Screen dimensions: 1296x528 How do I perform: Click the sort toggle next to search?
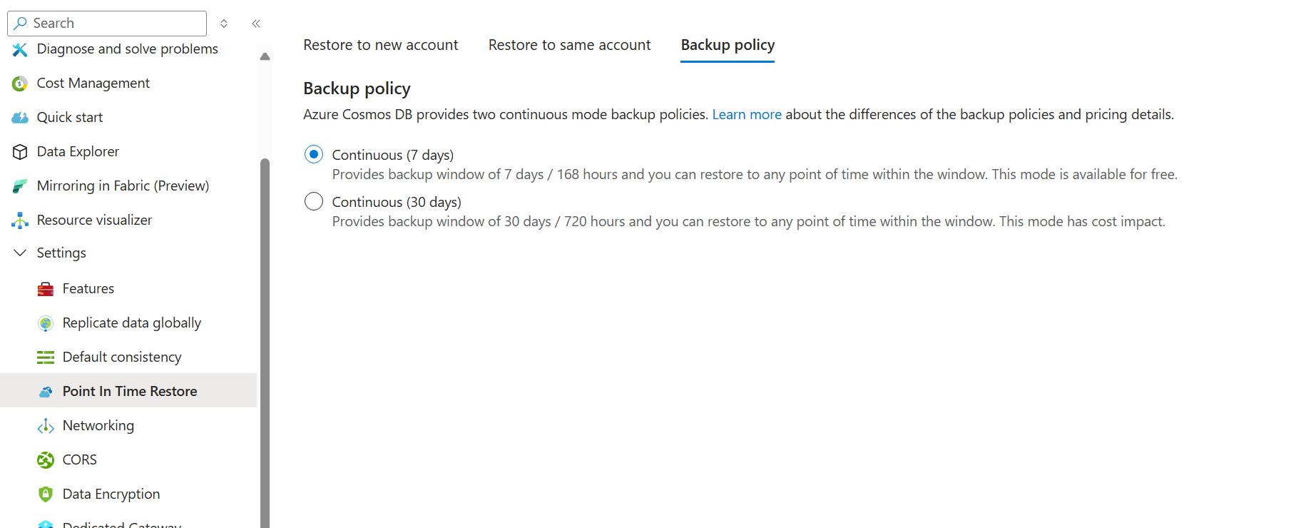click(x=223, y=23)
